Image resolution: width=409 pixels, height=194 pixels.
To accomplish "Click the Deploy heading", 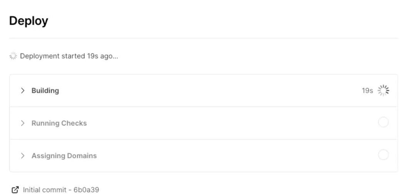I will point(29,21).
